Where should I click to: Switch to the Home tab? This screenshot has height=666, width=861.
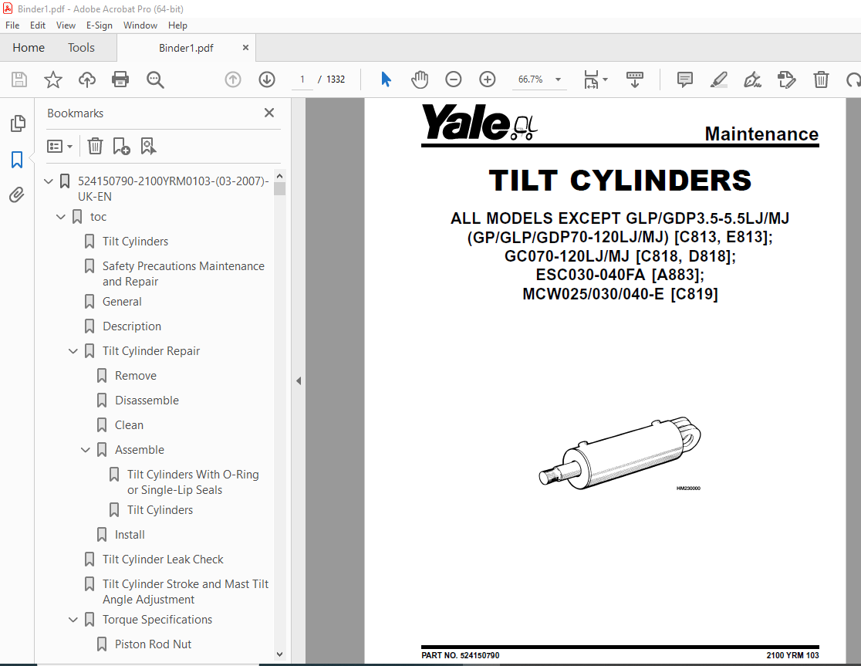29,48
